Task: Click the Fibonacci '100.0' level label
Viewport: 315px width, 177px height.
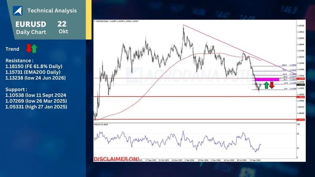Action: (x=284, y=65)
